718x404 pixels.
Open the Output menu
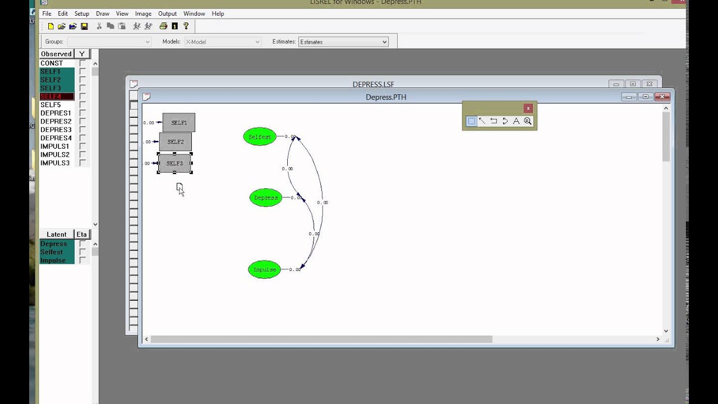click(167, 13)
